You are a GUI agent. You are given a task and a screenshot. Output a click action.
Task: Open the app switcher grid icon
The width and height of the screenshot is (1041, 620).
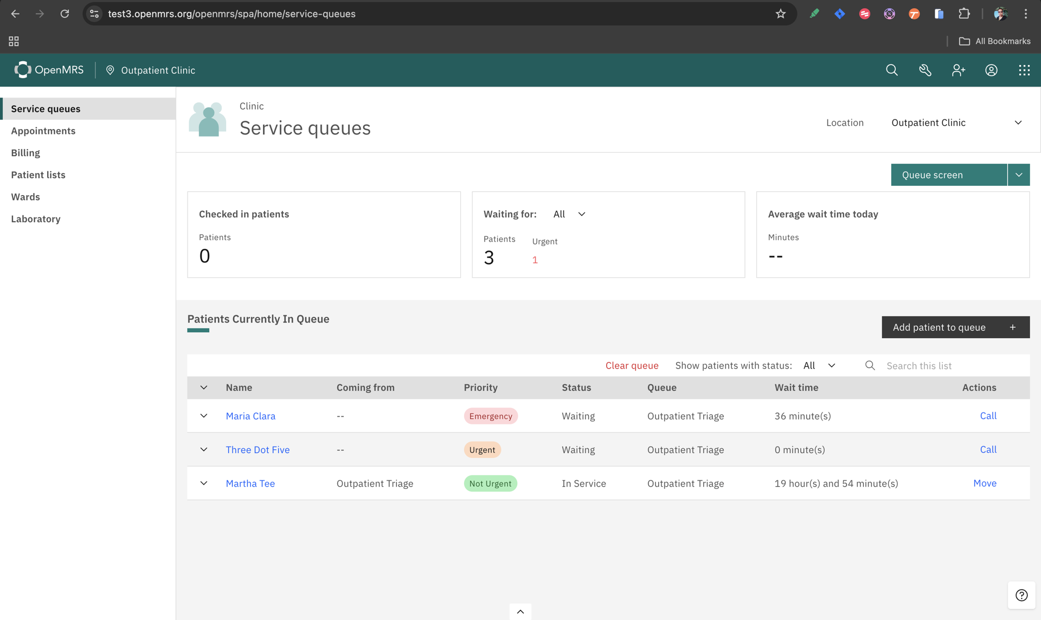(1024, 70)
